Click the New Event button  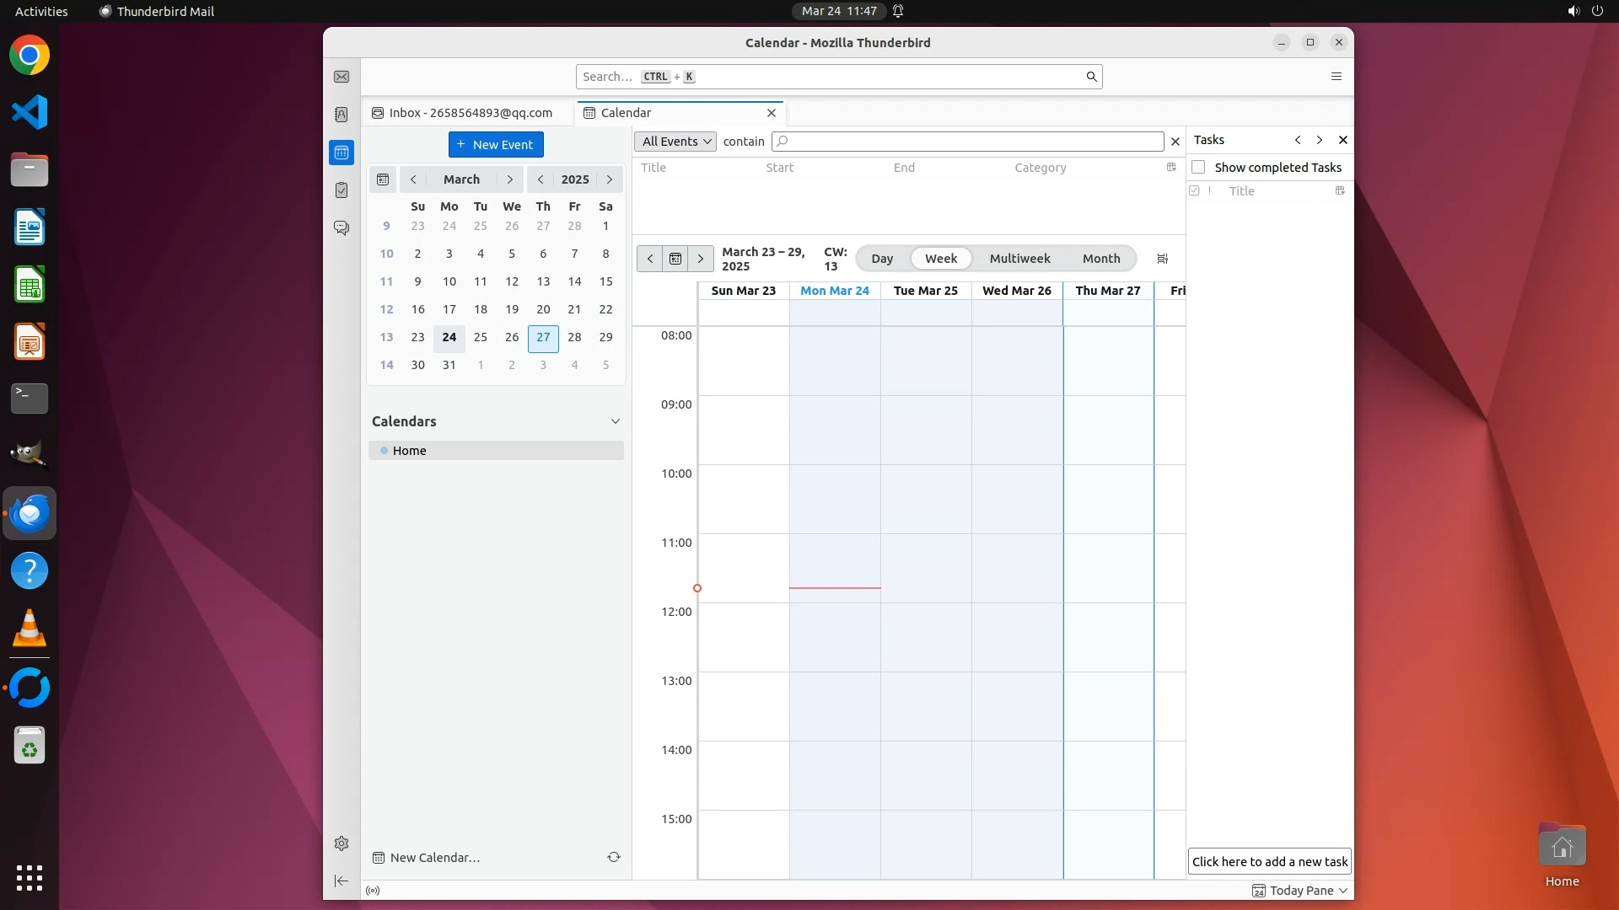point(496,145)
